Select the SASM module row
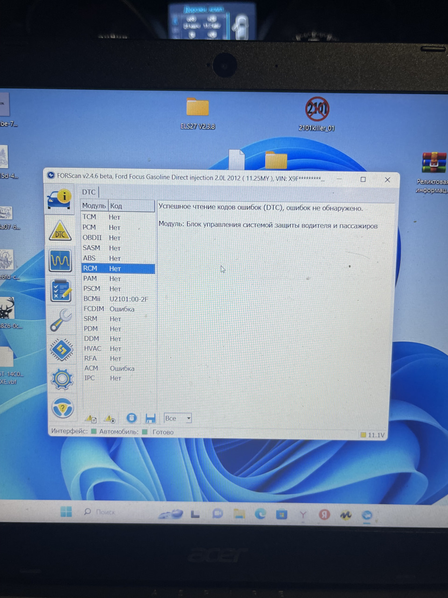This screenshot has width=448, height=598. click(118, 248)
